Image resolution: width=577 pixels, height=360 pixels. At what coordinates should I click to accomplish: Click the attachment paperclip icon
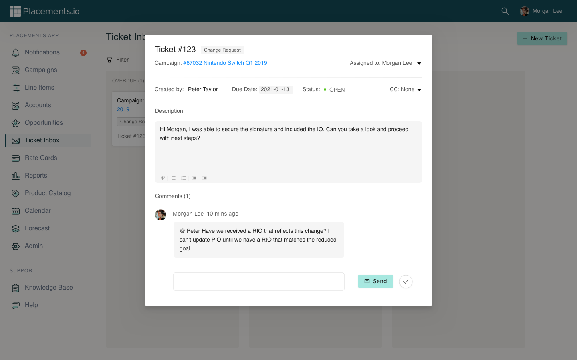[163, 178]
